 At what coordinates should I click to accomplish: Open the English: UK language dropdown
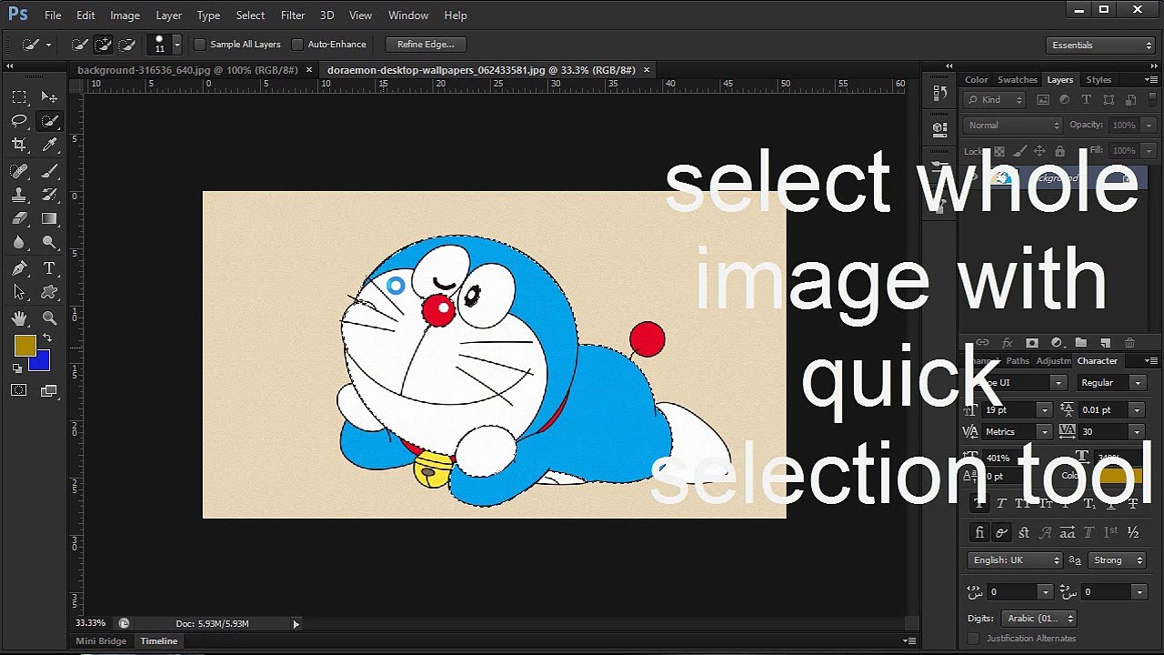point(1015,560)
